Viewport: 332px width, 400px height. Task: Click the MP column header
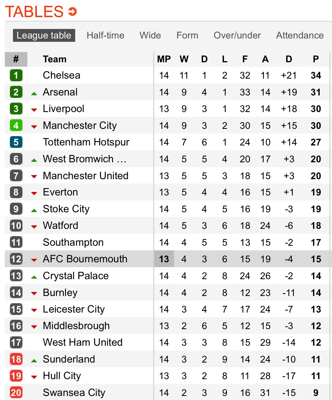164,59
